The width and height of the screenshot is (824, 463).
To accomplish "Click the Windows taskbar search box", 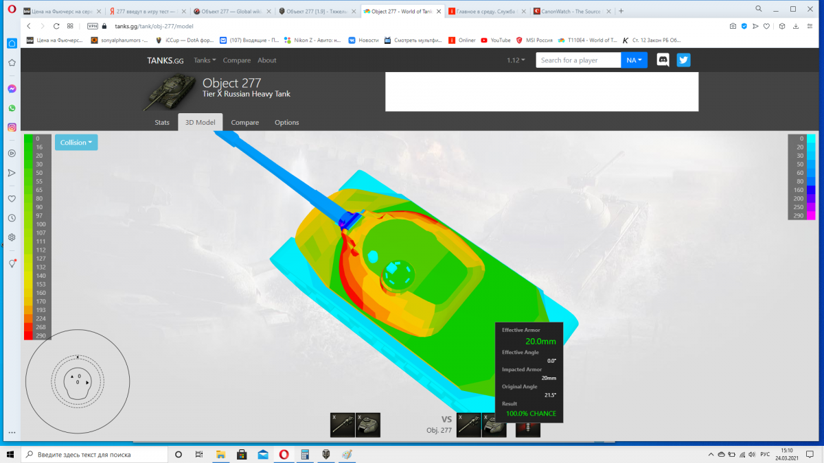I will [94, 455].
